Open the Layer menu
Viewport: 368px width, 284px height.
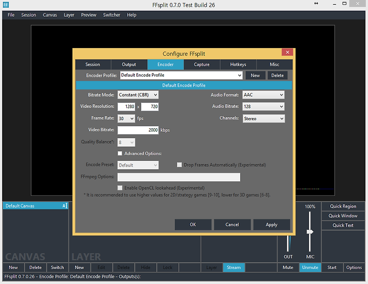click(x=69, y=15)
